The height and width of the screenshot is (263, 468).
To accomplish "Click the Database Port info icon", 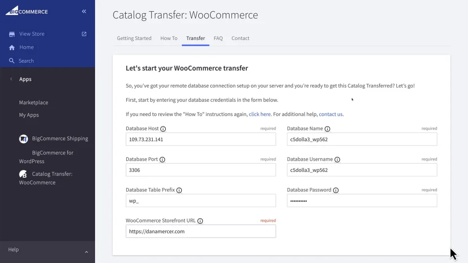I will pyautogui.click(x=162, y=160).
